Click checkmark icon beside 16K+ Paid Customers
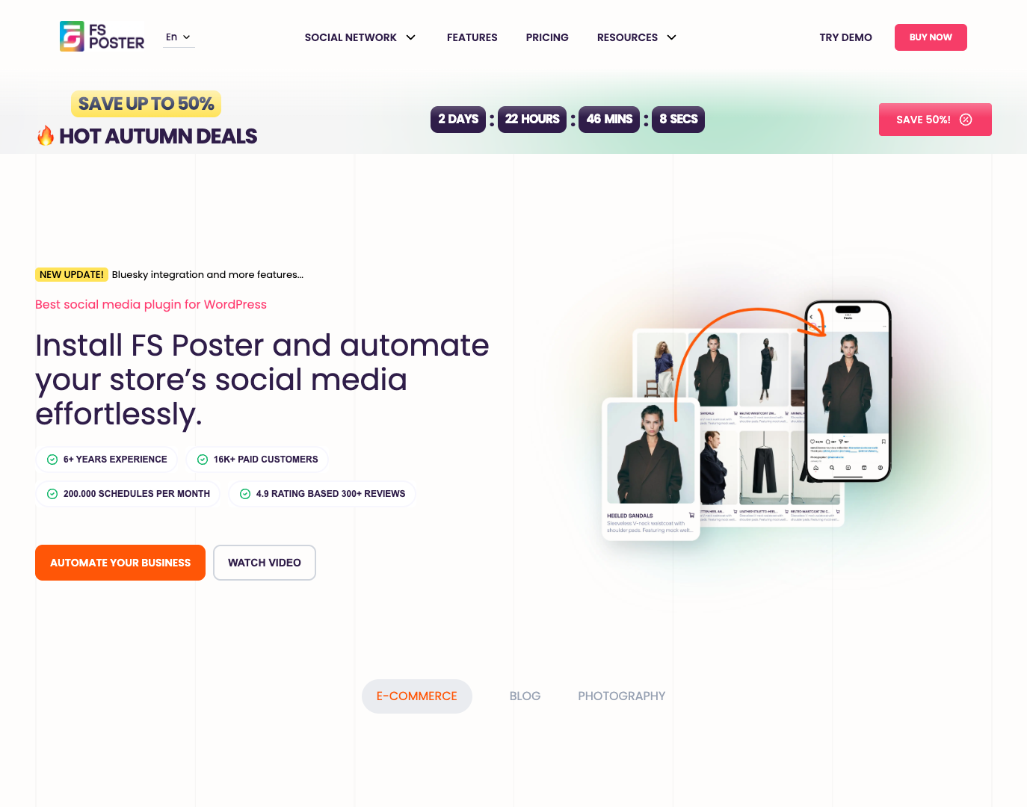Image resolution: width=1027 pixels, height=807 pixels. point(203,460)
